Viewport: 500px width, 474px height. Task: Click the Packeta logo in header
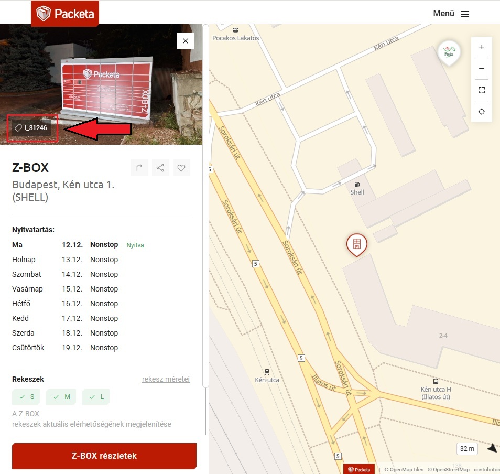65,14
